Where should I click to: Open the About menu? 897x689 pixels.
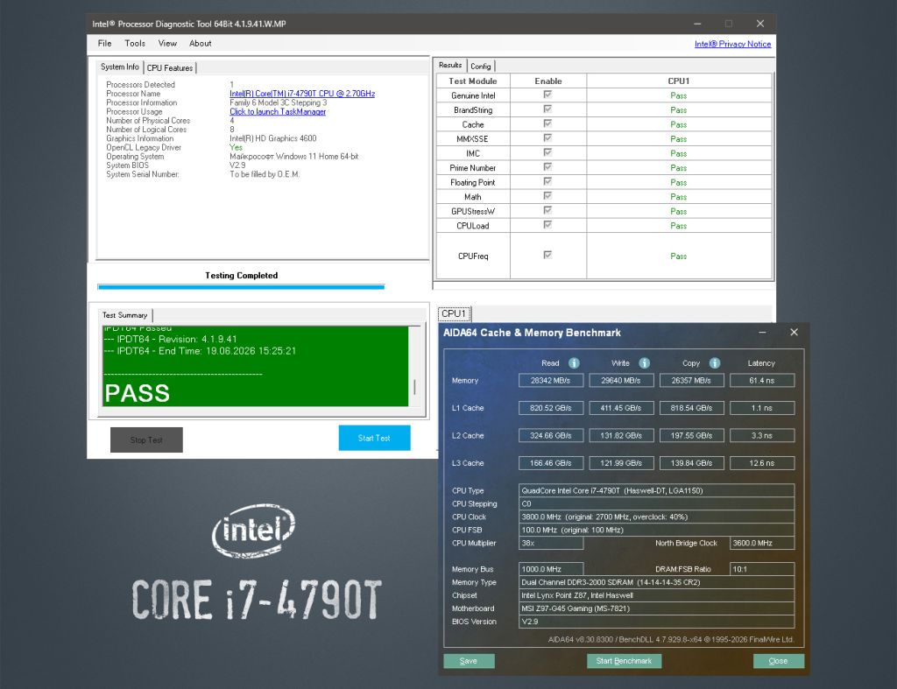201,44
